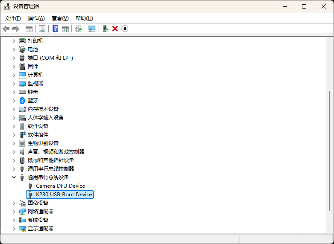334x244 pixels.
Task: Collapse the 通用串行总线设备 category
Action: [14, 177]
